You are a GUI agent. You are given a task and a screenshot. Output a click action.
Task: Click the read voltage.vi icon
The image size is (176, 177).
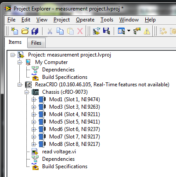point(35,152)
